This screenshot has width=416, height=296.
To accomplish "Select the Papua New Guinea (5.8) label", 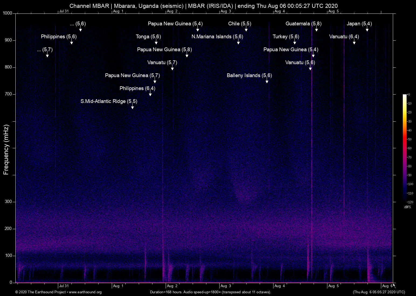I will 164,50.
